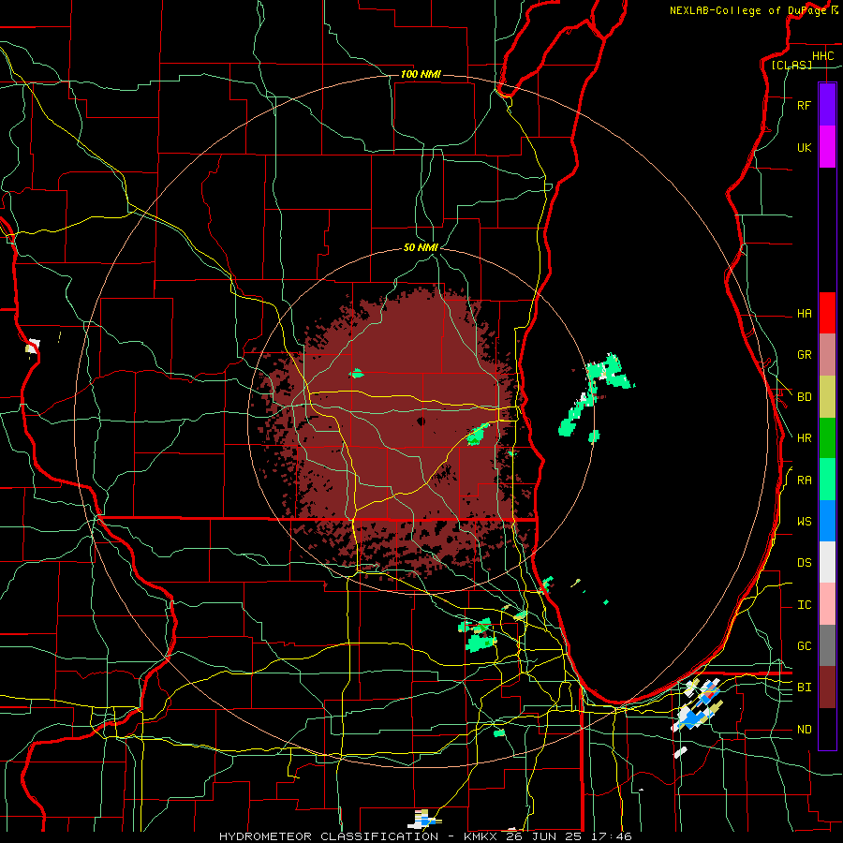This screenshot has height=843, width=843.
Task: Click the GR salmon legend swatch
Action: point(827,355)
